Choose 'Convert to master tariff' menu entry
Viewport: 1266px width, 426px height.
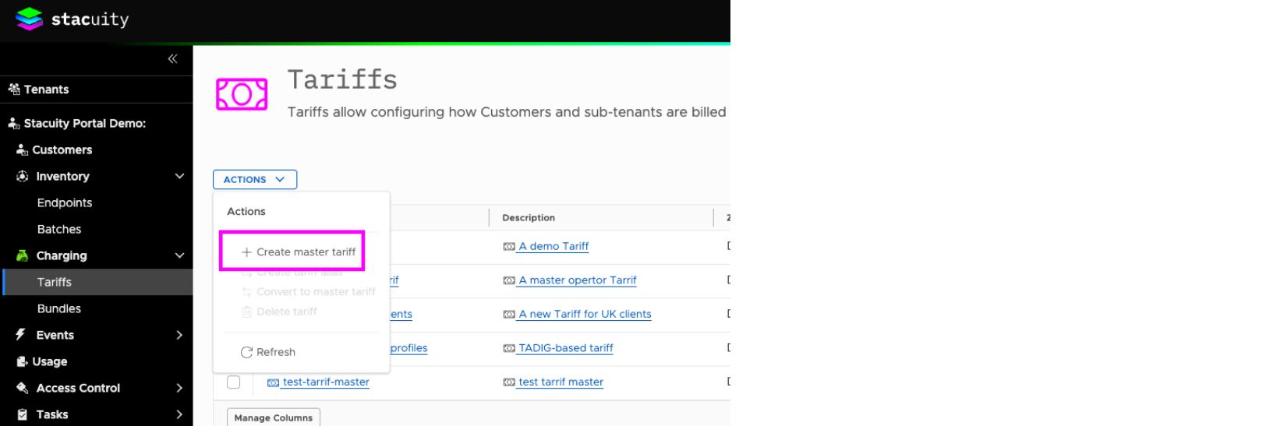coord(308,291)
